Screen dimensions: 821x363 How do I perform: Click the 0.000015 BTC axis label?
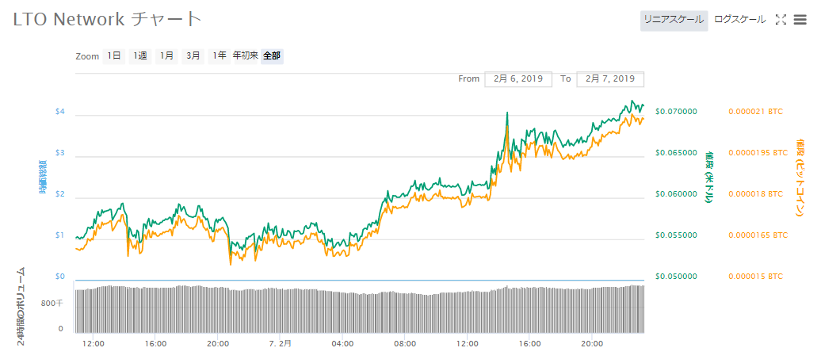point(755,277)
